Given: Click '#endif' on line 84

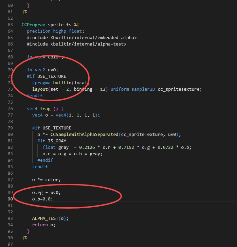Looking at the screenshot, I should (x=45, y=160).
